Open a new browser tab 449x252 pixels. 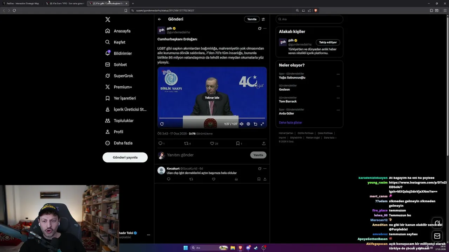pyautogui.click(x=133, y=3)
